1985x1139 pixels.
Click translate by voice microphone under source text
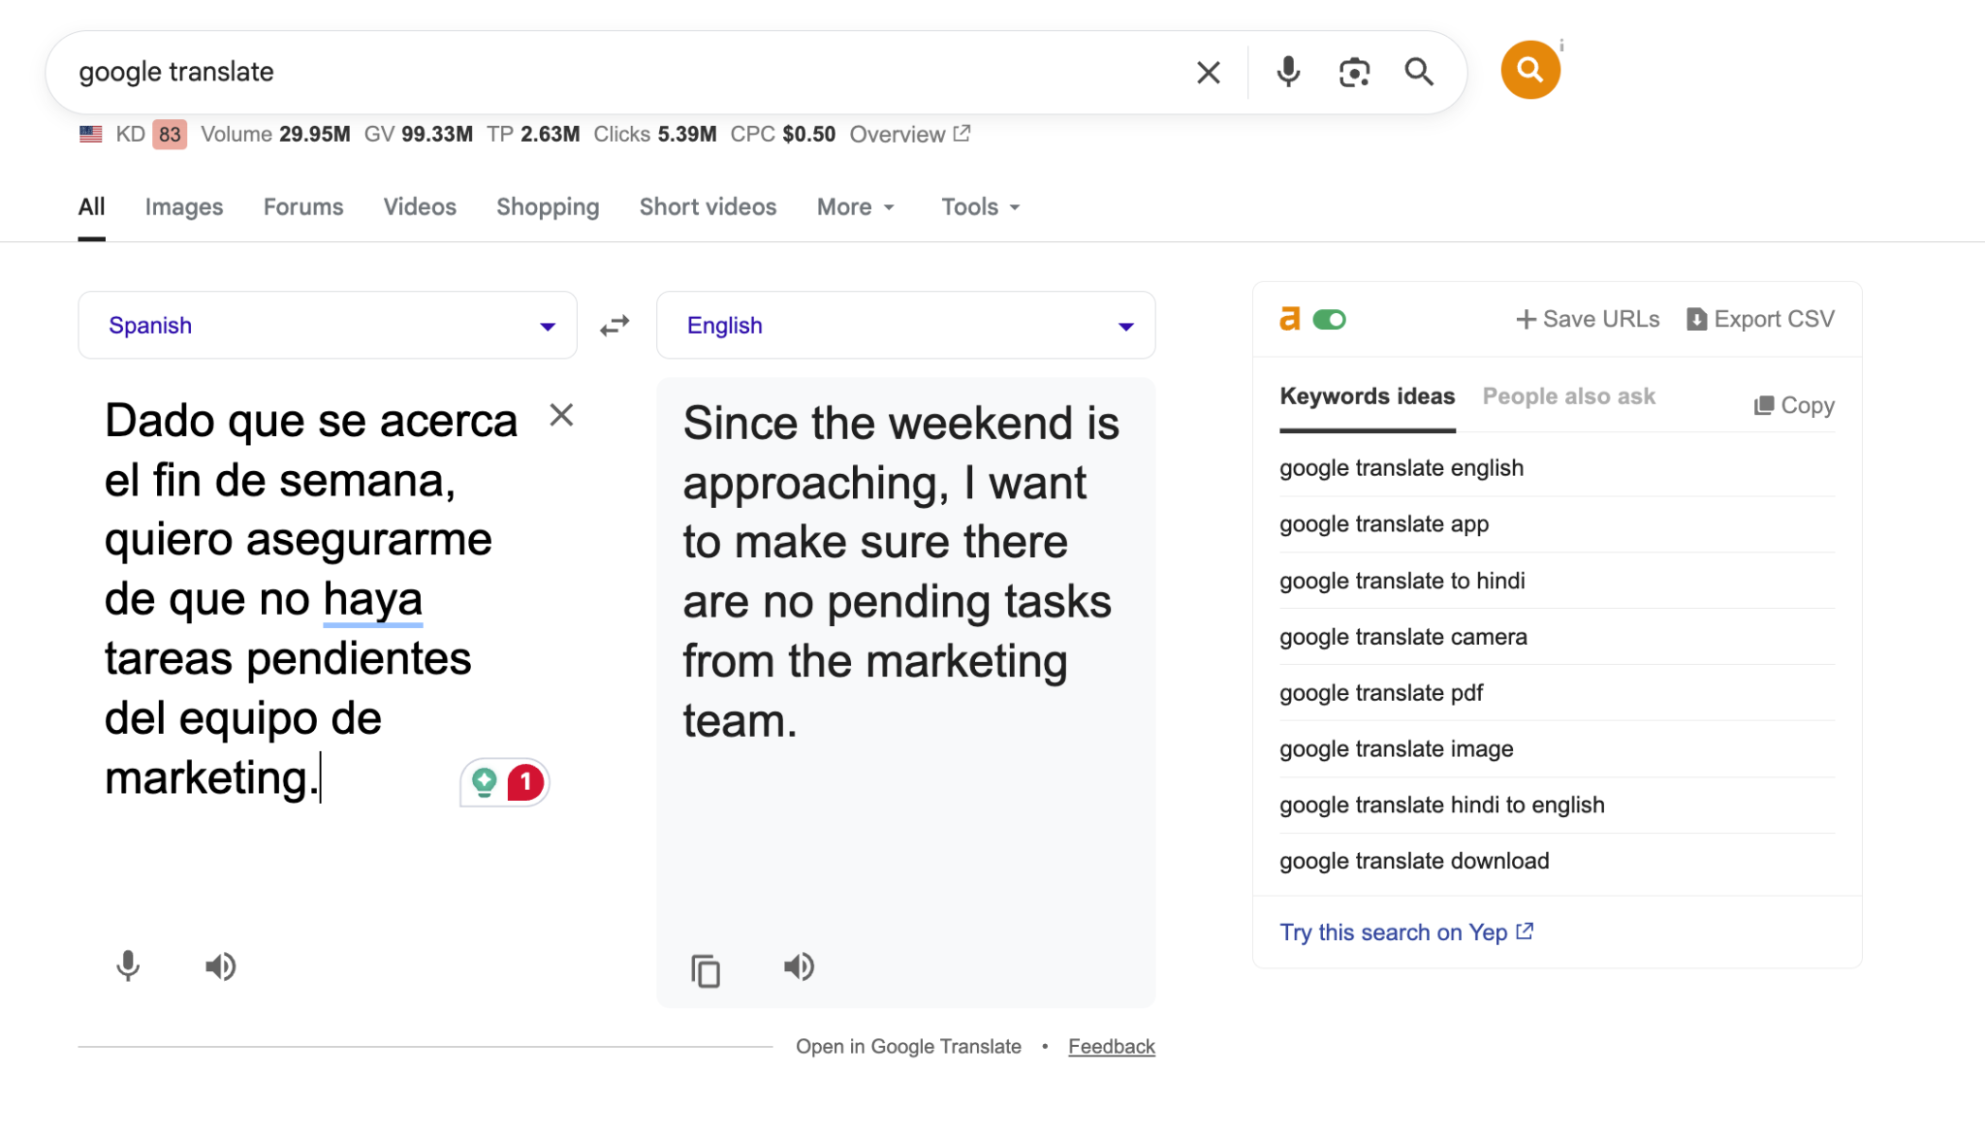(x=128, y=966)
